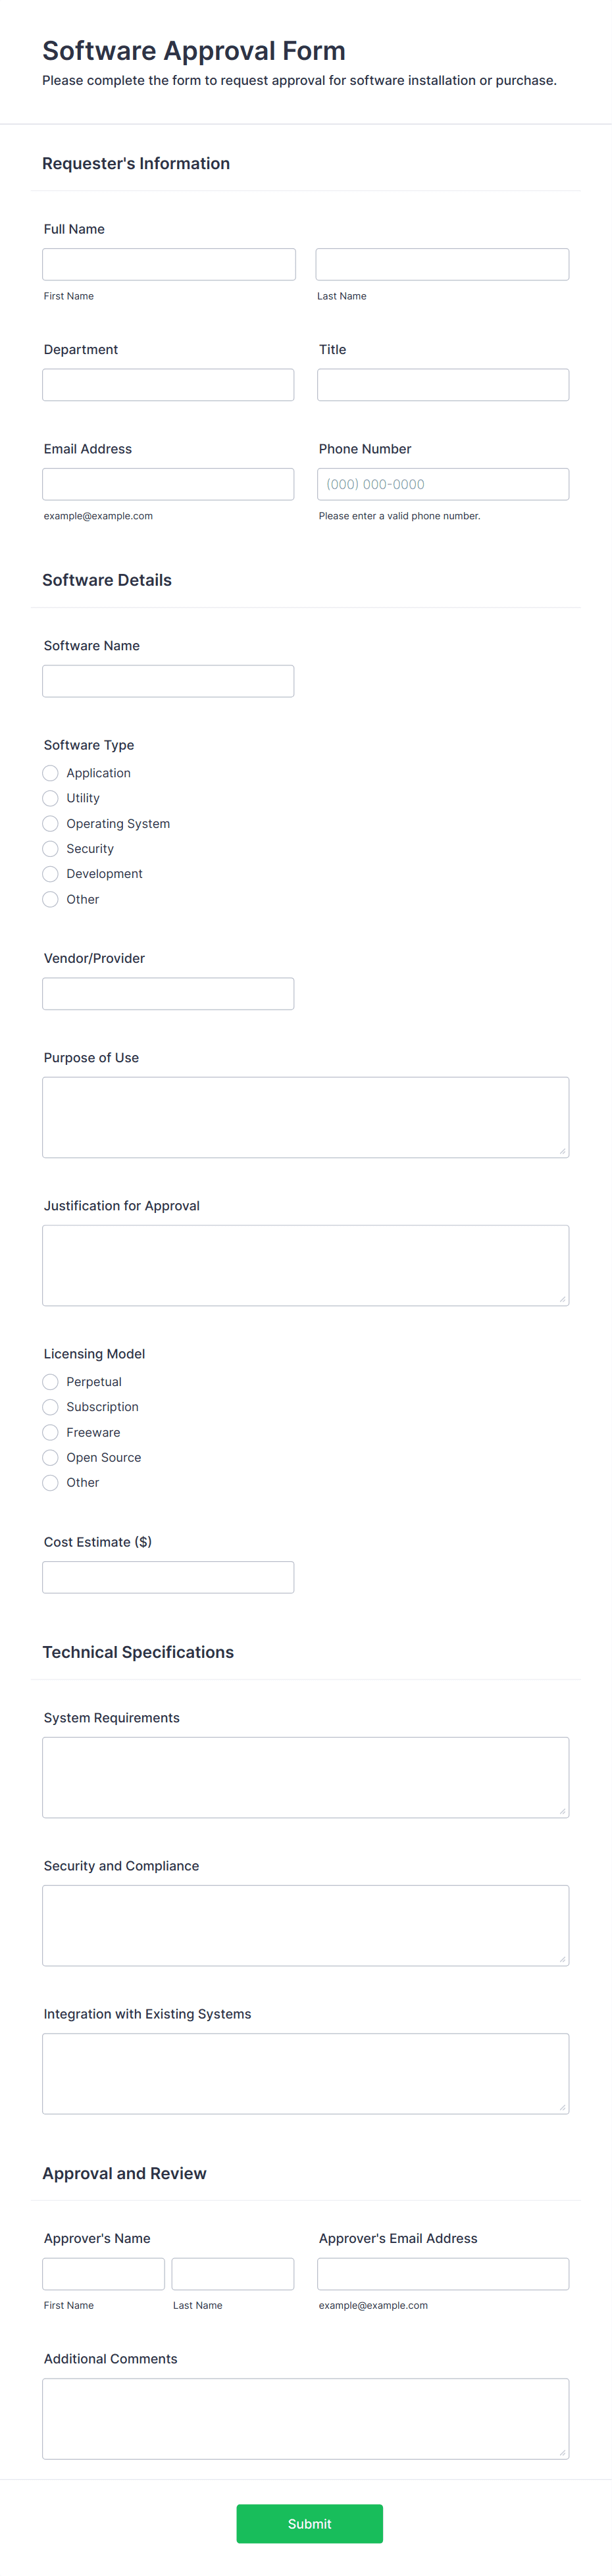Choose Utility as the software type

click(x=50, y=798)
